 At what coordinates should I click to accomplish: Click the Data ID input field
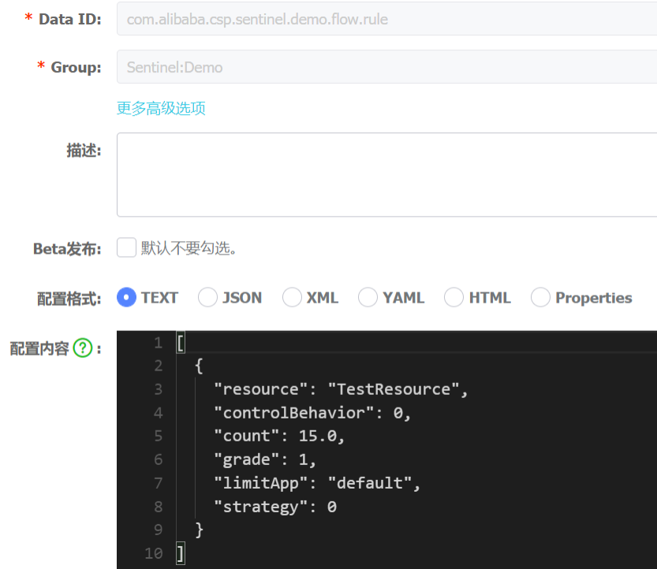click(x=386, y=19)
